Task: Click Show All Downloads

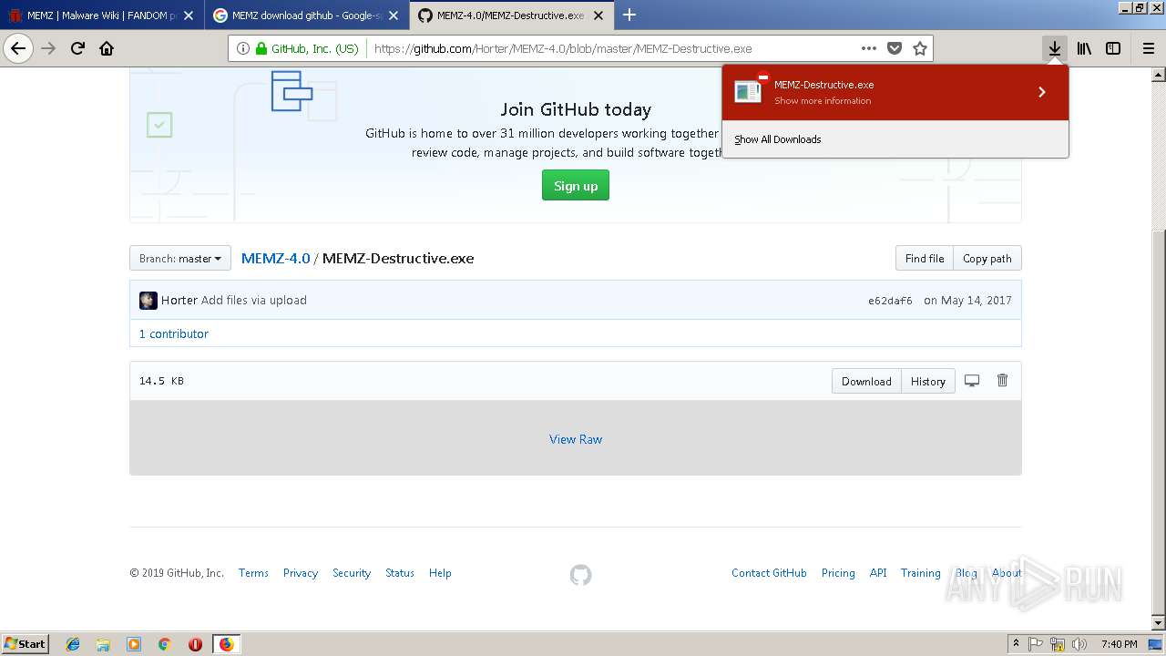Action: [777, 139]
